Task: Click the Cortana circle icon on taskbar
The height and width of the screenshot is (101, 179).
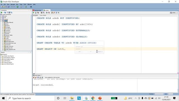Action: pos(58,98)
